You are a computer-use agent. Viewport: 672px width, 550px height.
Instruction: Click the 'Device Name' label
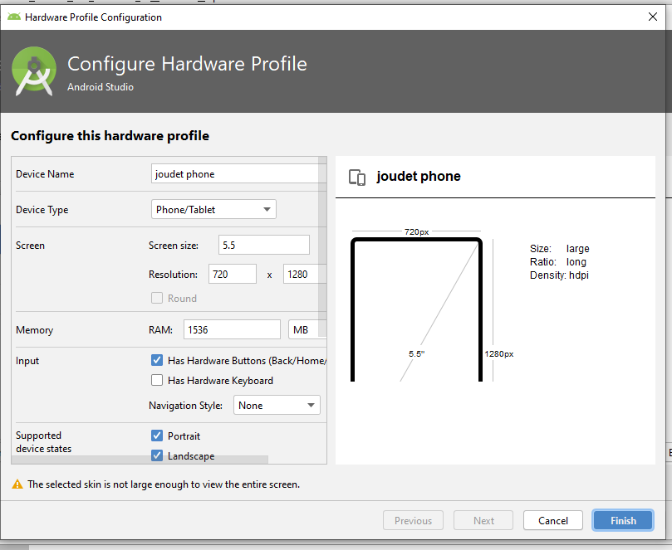click(x=45, y=173)
